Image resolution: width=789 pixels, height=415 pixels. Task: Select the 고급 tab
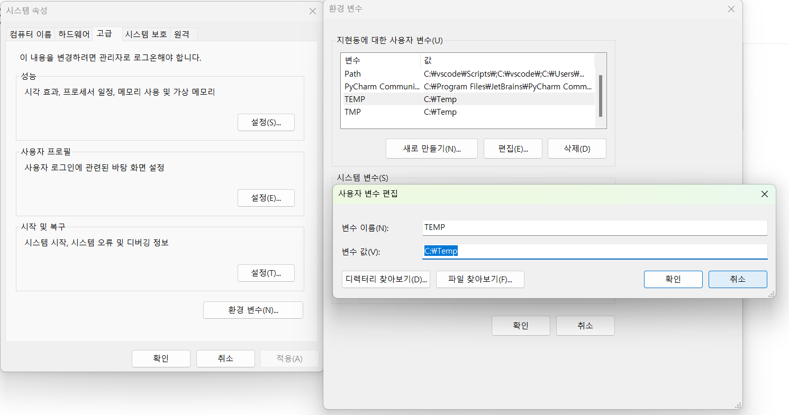107,34
